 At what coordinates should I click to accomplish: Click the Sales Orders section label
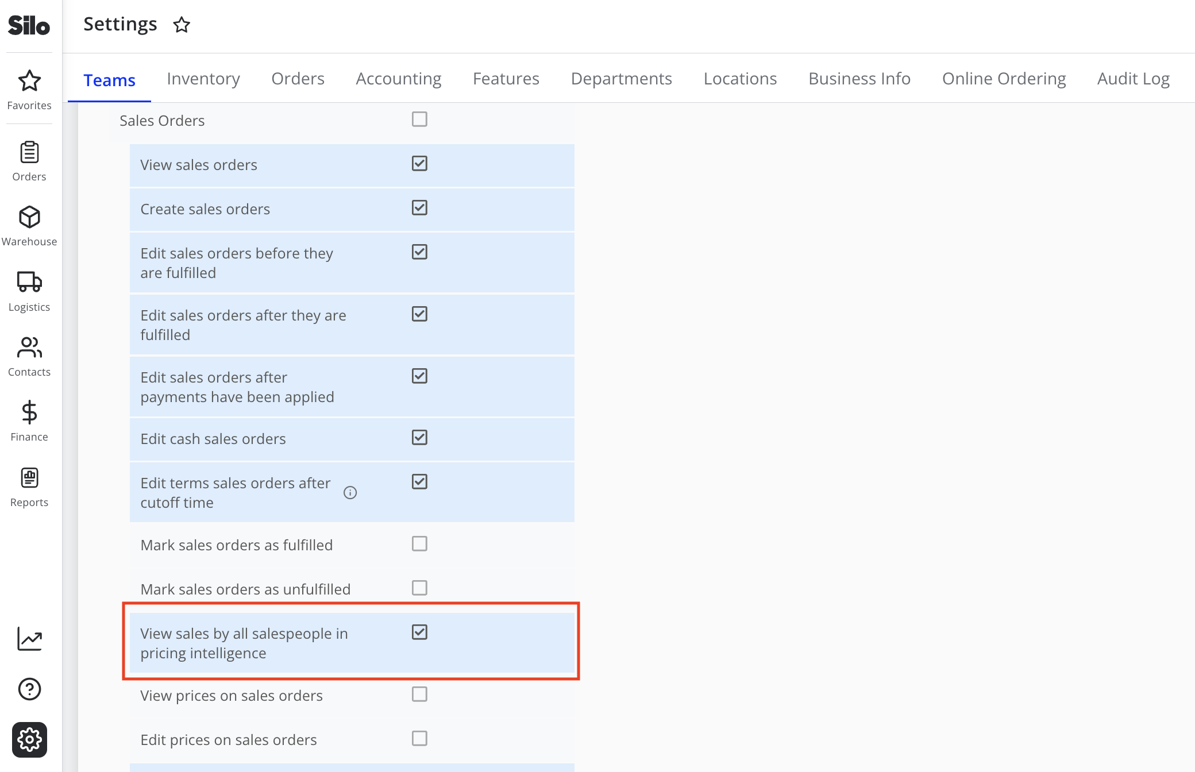[x=162, y=121]
